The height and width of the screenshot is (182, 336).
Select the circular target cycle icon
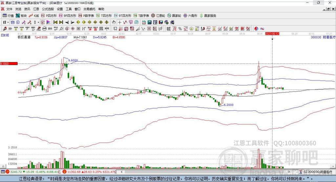(x=67, y=29)
